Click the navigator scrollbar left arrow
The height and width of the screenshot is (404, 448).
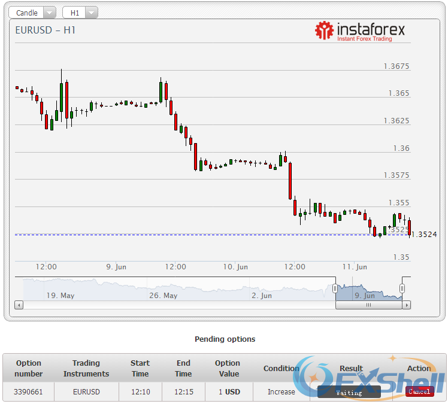[19, 305]
